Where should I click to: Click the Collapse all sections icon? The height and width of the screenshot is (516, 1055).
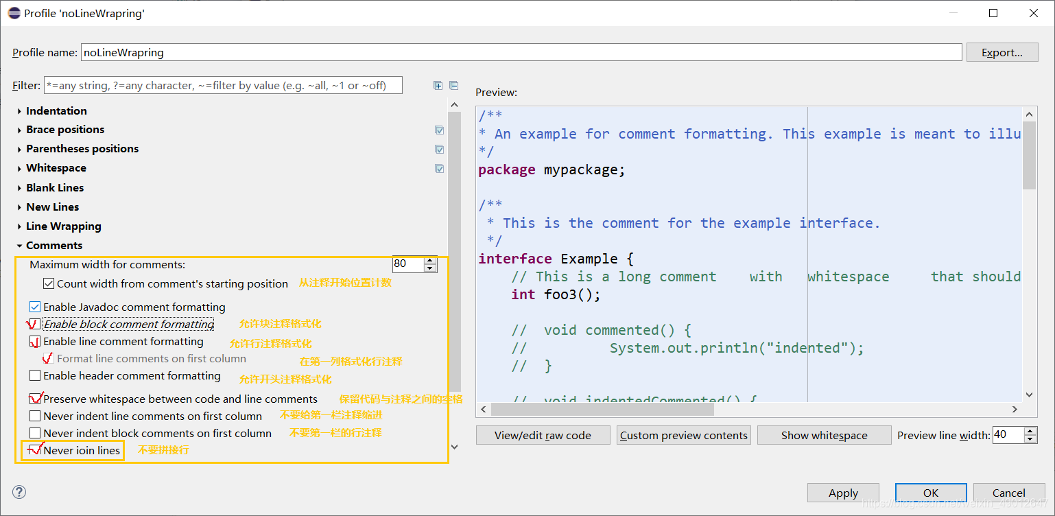453,86
